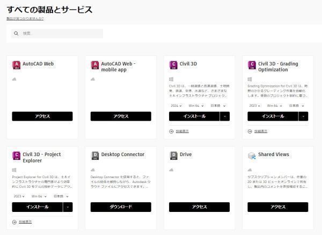322x235 pixels.
Task: Open details link in Civil 3D card
Action: [182, 131]
